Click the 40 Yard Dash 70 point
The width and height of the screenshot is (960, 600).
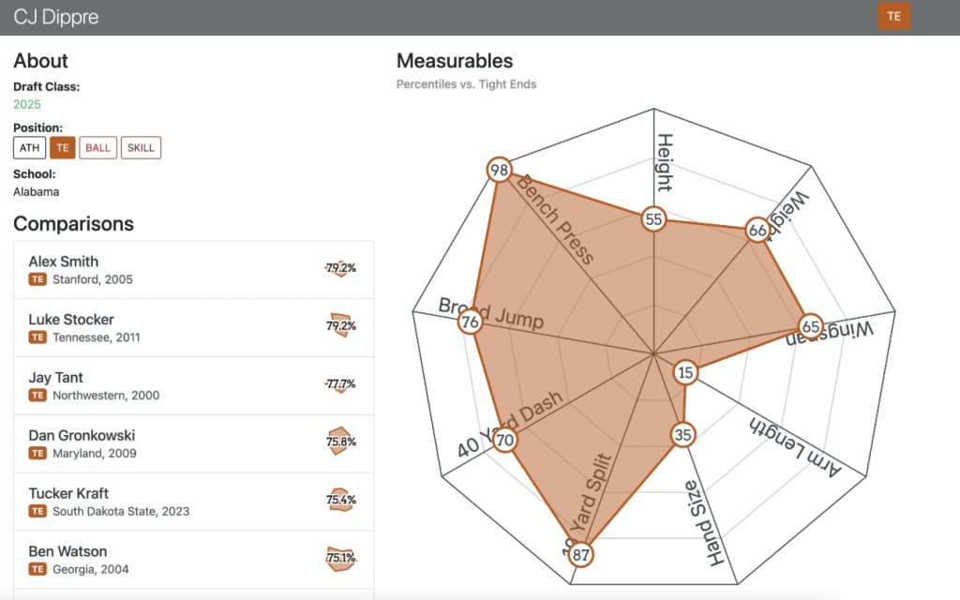pyautogui.click(x=505, y=440)
